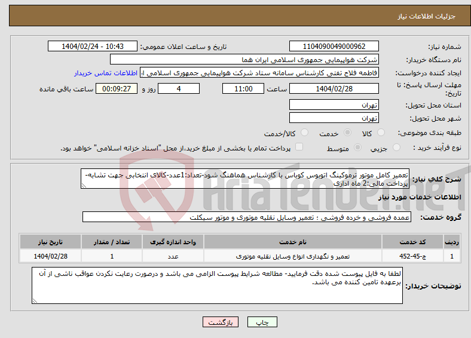Click the delivery city field تهران

(334, 118)
